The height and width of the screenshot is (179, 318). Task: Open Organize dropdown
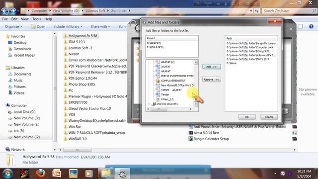click(13, 26)
